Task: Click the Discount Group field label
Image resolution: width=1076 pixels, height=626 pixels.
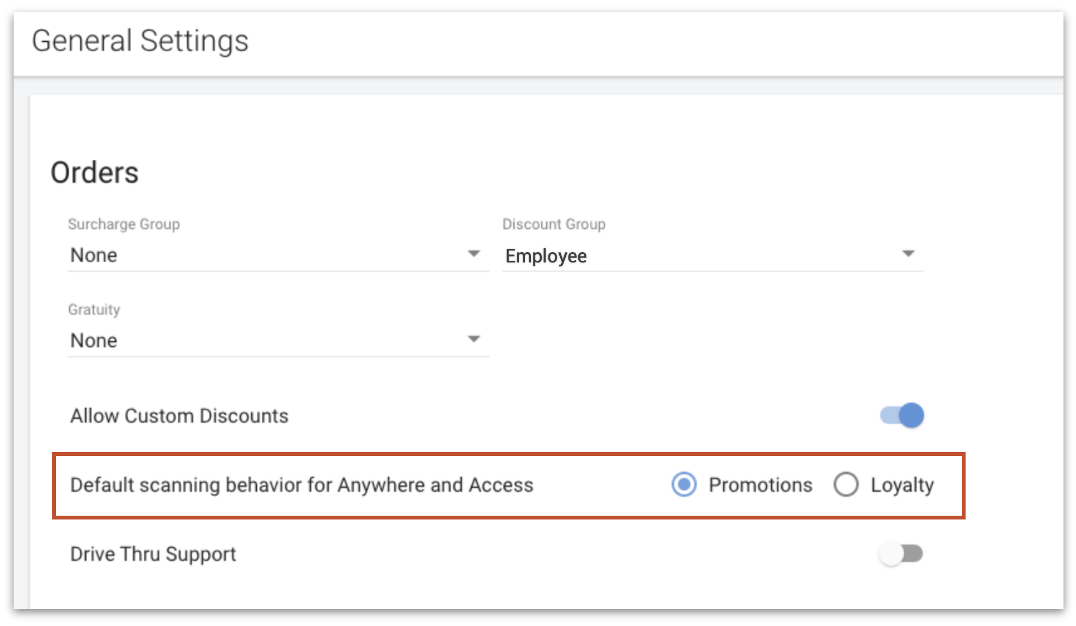Action: click(554, 224)
